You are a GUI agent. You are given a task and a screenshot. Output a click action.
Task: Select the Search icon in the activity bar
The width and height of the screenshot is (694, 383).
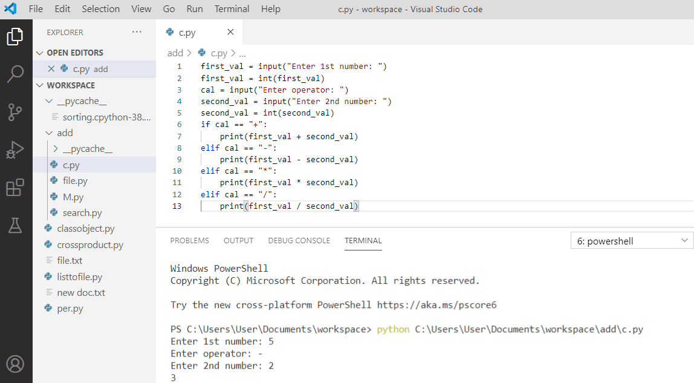(16, 74)
